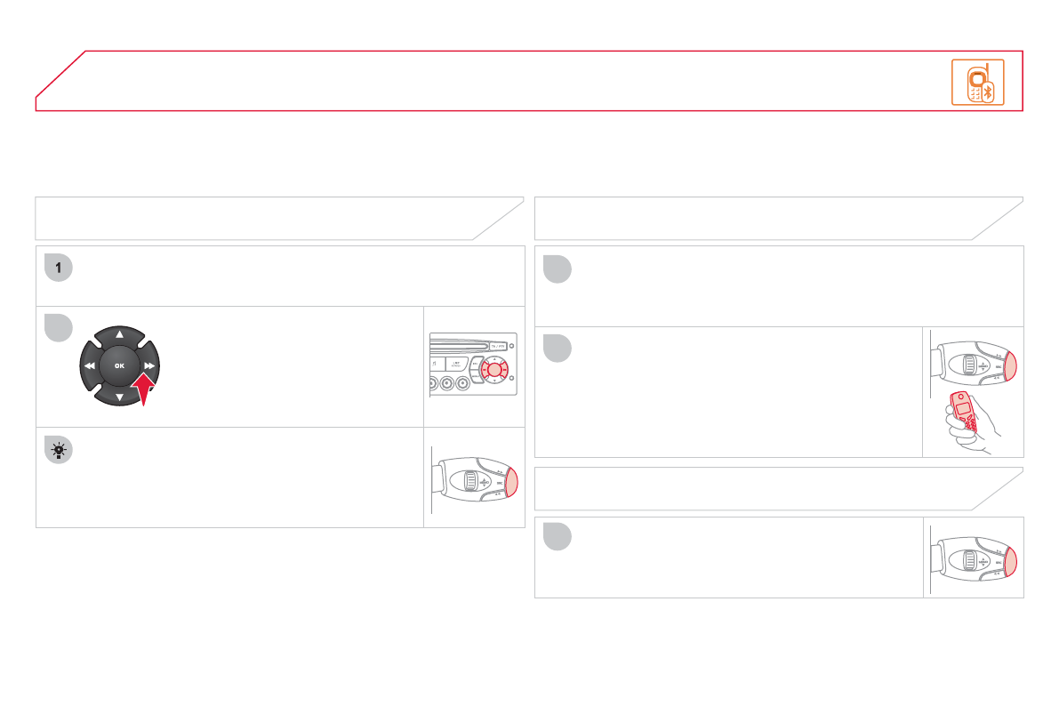The height and width of the screenshot is (706, 1059).
Task: Hit the fast-forward key on the dial pad
Action: 149,365
